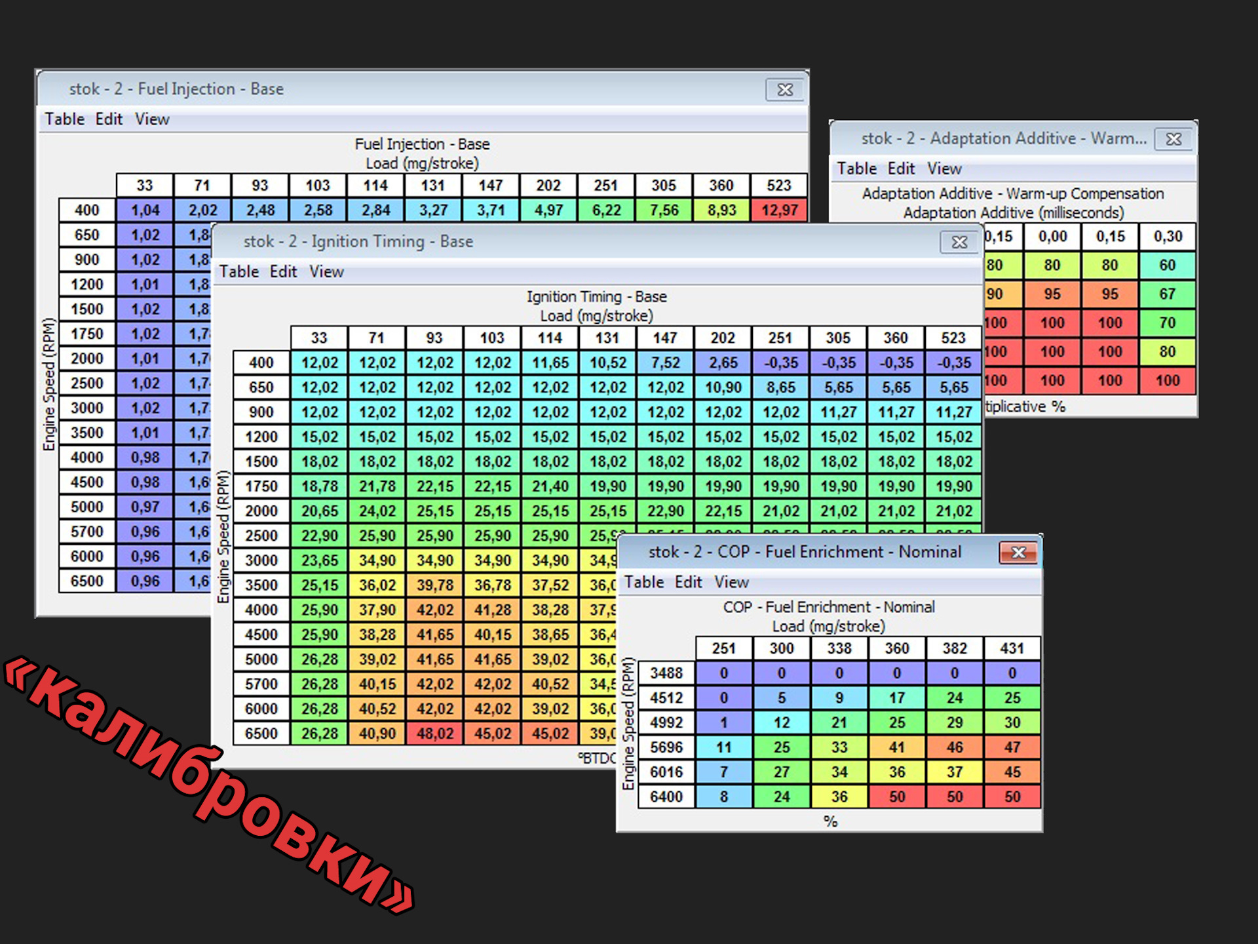Viewport: 1258px width, 944px height.
Task: Click COP RPM row header 3488
Action: click(666, 673)
